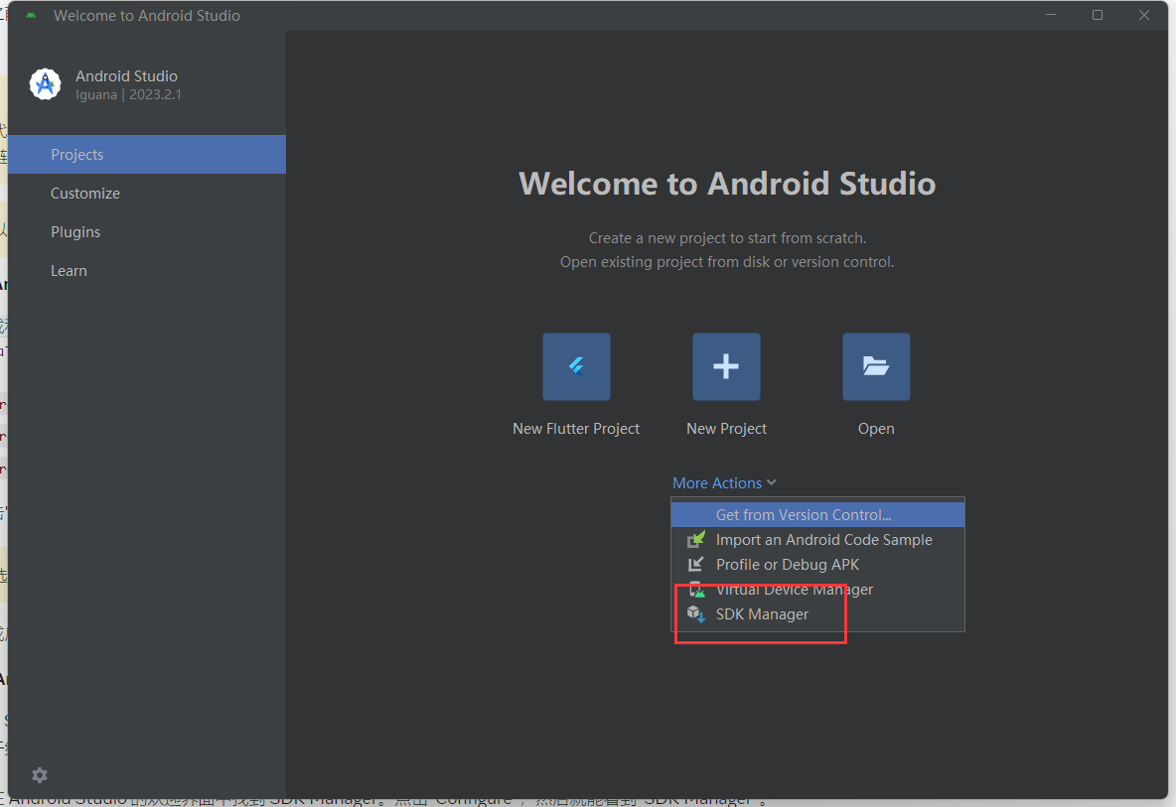Click the New Project label

pos(726,429)
